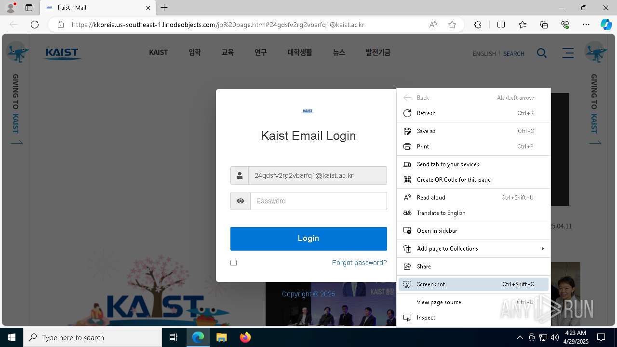Toggle Split screen icon in toolbar

click(501, 25)
